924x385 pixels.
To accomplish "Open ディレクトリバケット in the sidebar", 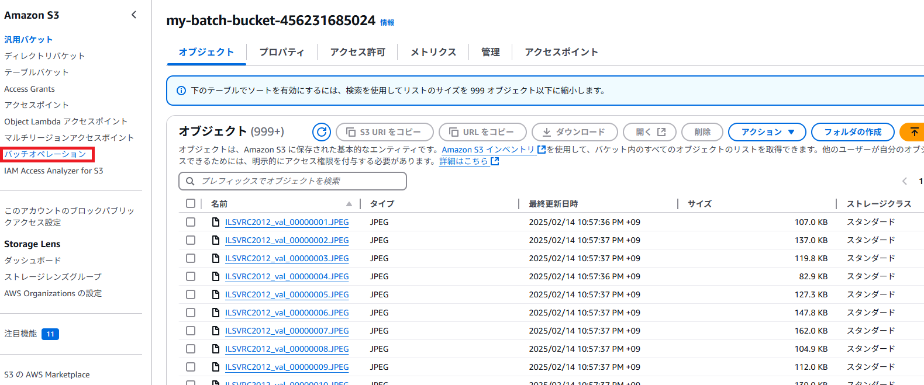I will 44,56.
